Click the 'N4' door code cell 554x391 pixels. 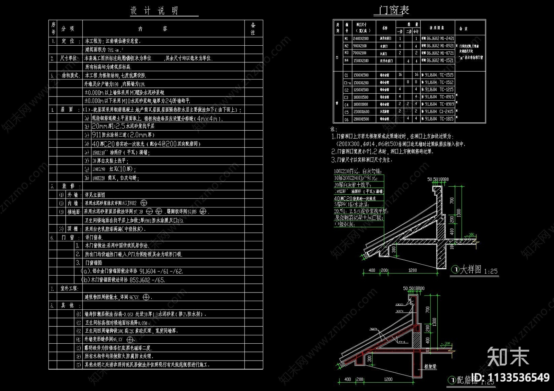346,60
